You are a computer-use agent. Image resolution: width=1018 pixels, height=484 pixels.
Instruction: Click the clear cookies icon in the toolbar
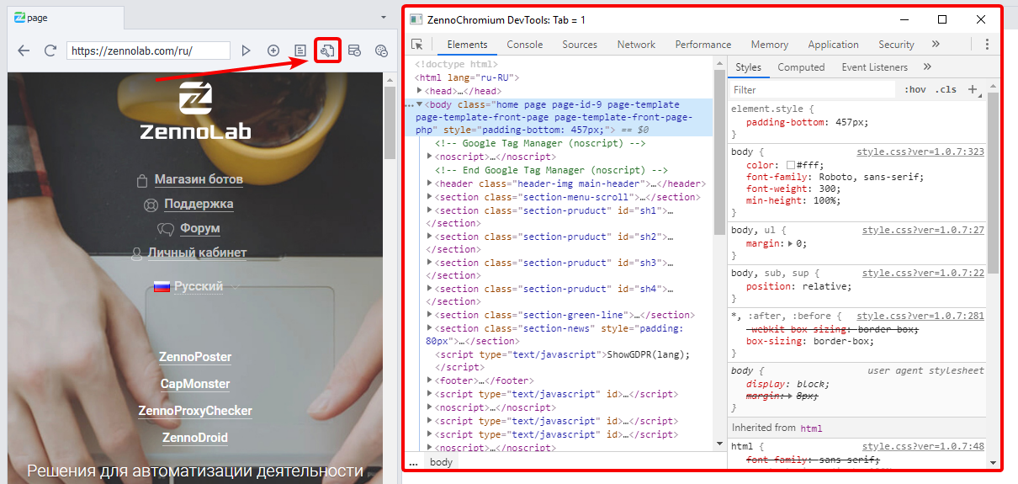(381, 51)
